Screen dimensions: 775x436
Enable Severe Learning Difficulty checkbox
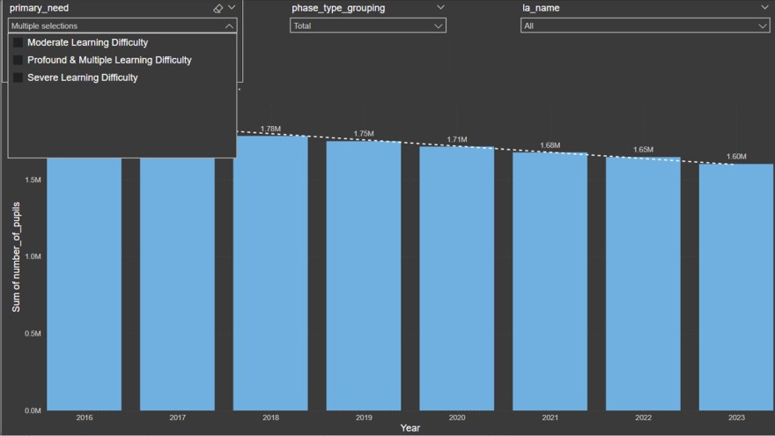[x=18, y=78]
